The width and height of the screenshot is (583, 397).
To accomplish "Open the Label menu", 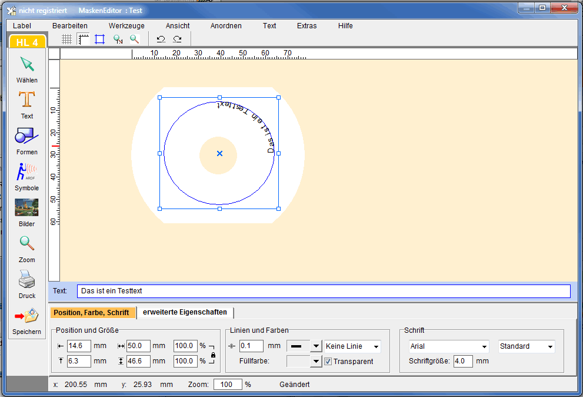I will [x=22, y=26].
